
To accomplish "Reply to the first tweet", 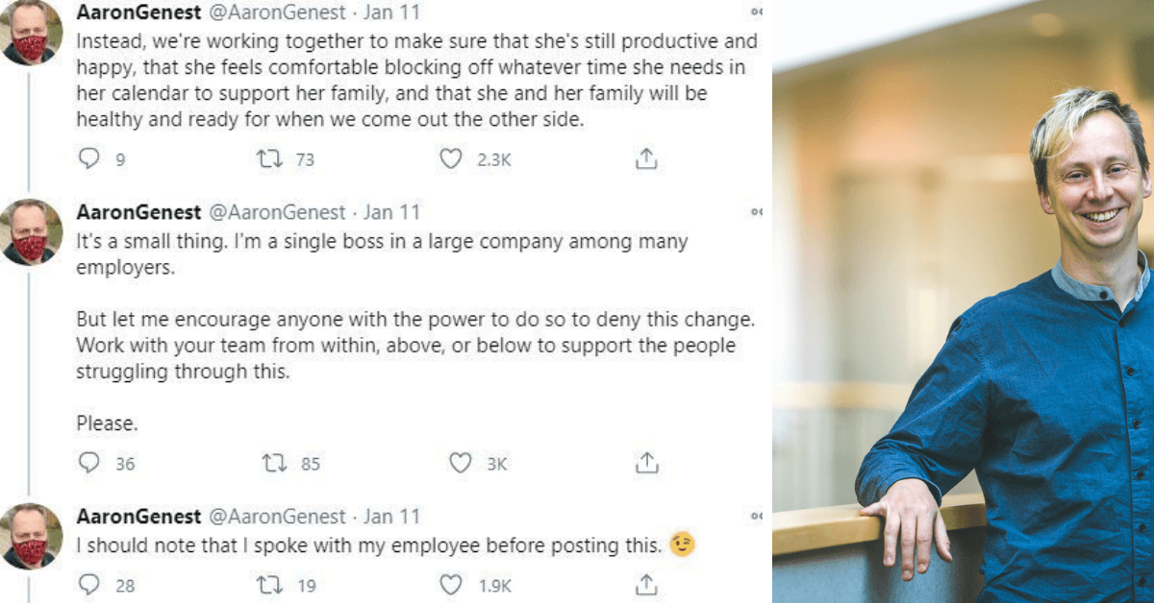I will click(88, 159).
